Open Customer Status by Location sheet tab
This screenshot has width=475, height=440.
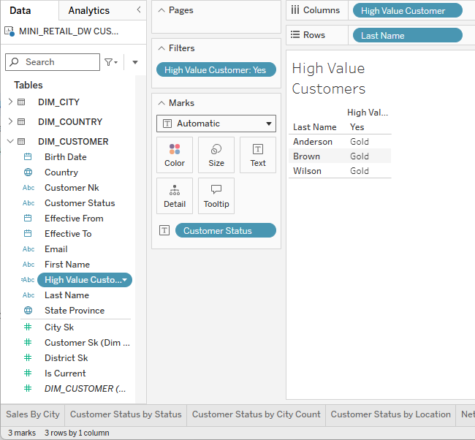390,414
